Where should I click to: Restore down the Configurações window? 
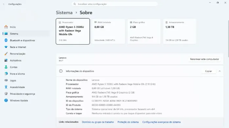218,3
